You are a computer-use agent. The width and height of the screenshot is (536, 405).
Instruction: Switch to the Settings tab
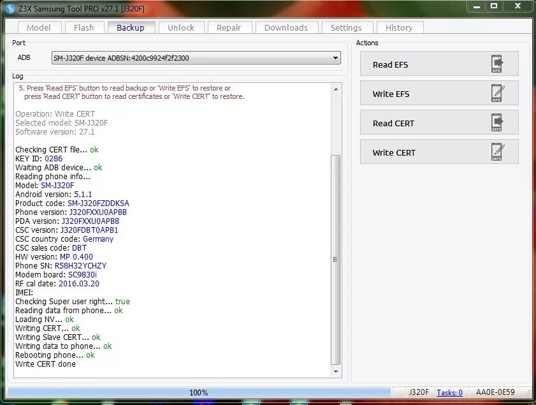coord(346,27)
